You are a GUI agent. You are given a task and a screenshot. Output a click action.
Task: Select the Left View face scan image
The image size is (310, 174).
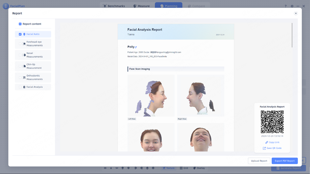pos(151,95)
